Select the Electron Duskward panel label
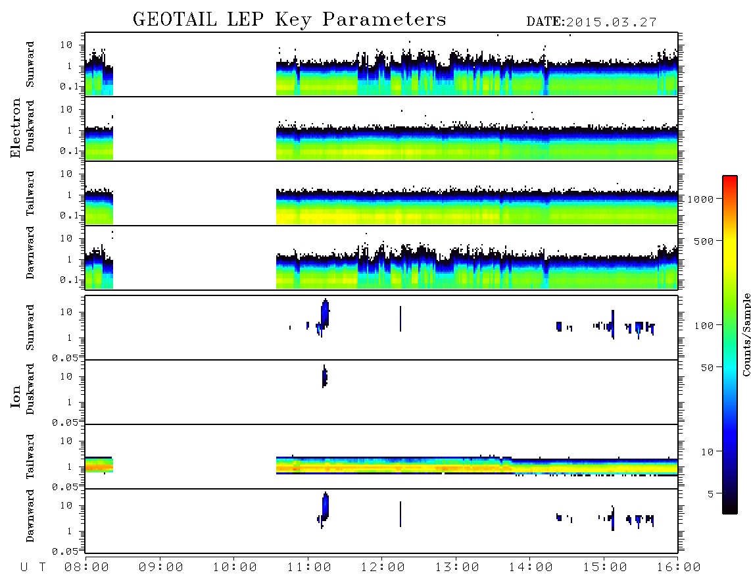751x579 pixels. [x=30, y=126]
